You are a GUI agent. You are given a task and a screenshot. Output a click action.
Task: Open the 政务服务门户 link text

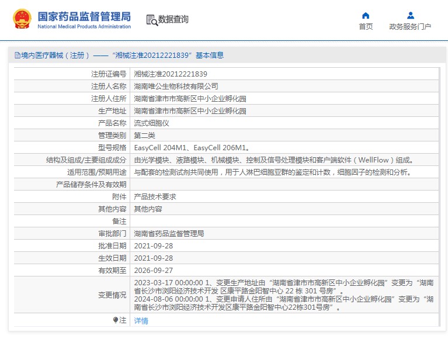coord(410,26)
